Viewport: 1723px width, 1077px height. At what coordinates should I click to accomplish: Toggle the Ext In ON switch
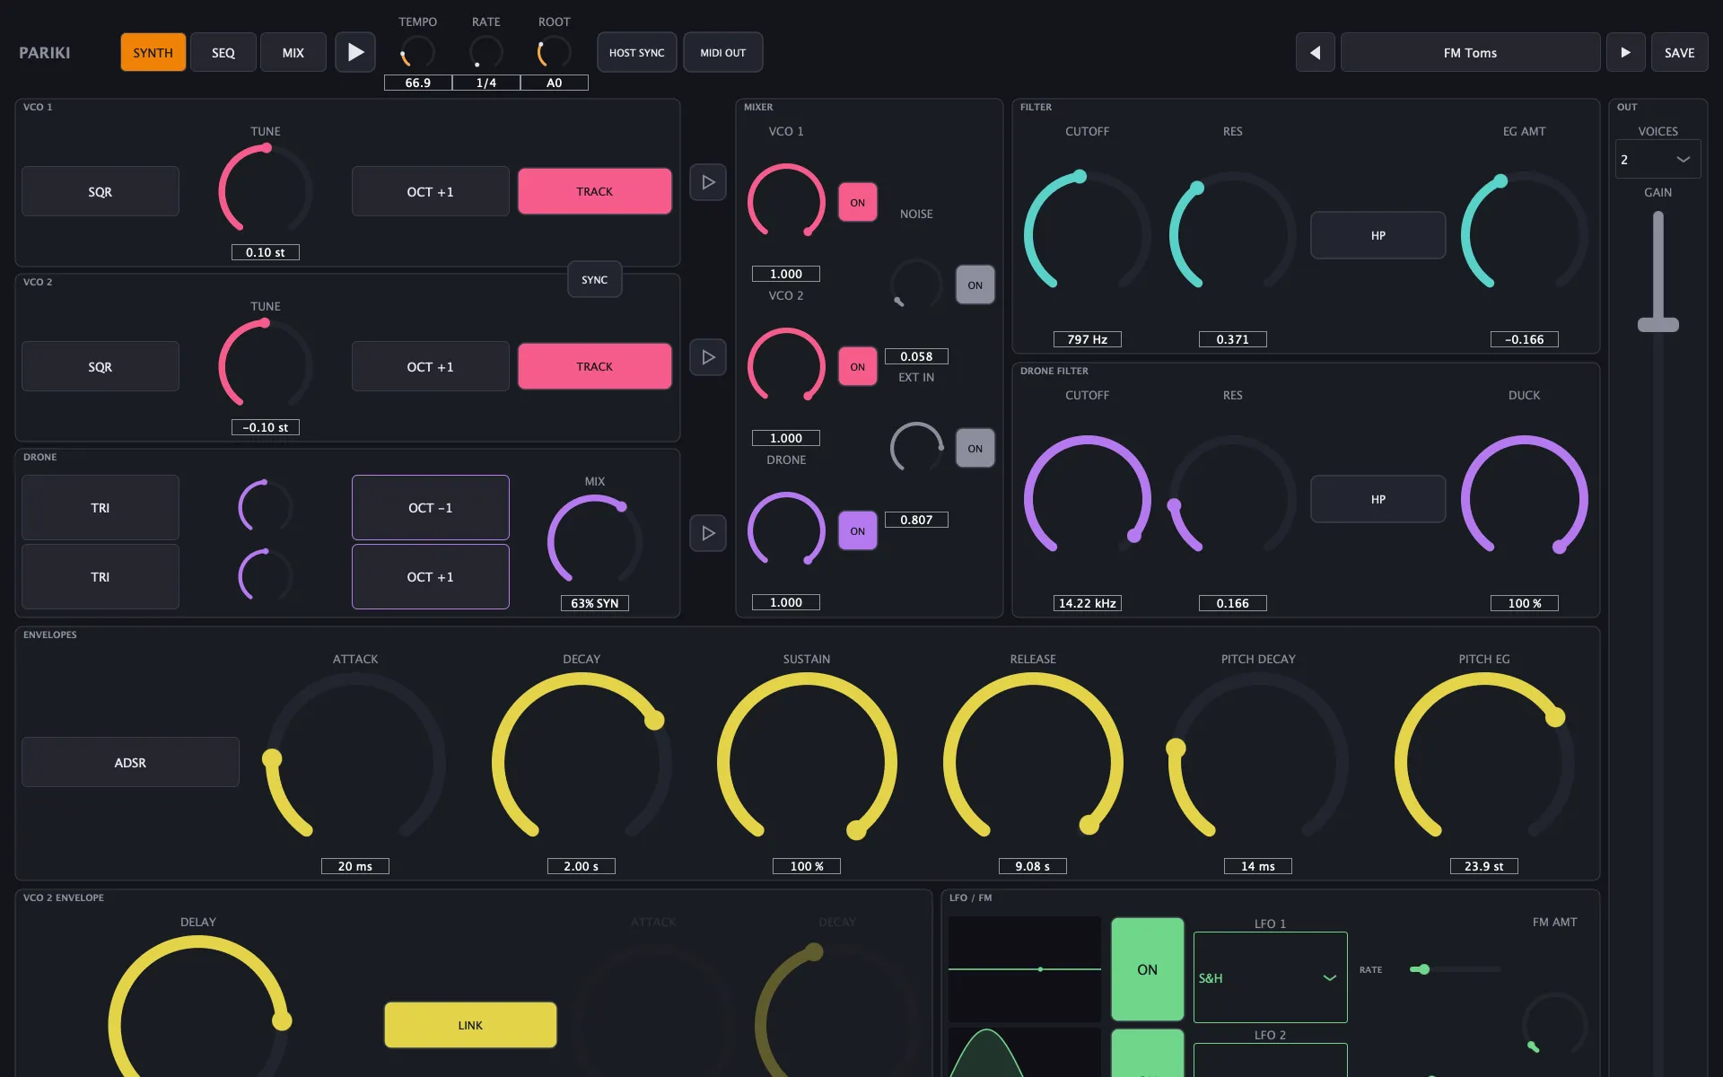pos(975,448)
